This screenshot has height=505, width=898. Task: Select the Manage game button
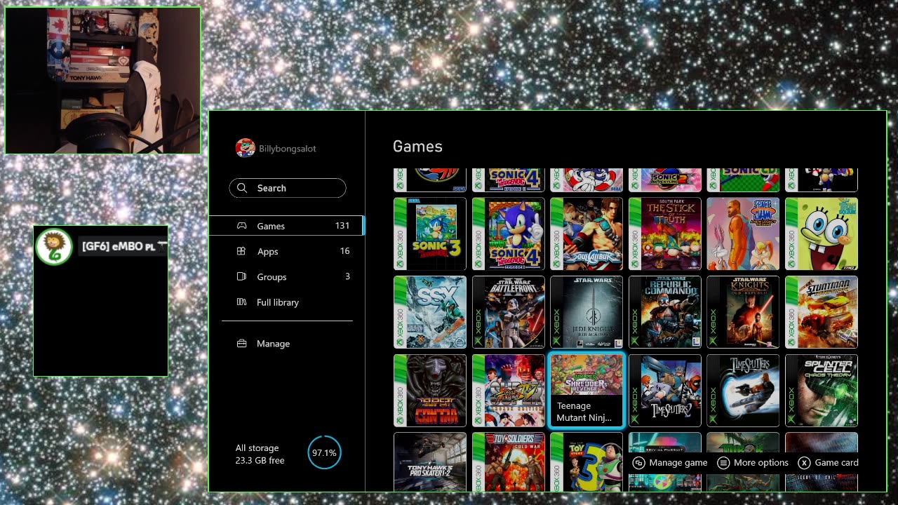click(x=670, y=463)
